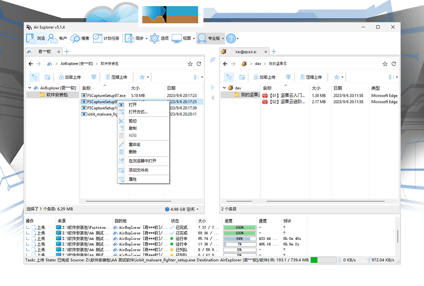Collapse the dav tree node in right panel

tap(224, 87)
